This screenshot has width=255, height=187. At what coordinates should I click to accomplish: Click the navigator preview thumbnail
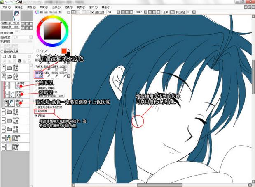[16, 16]
